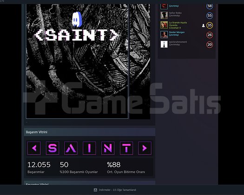Click the friend icon beside level 35
The height and width of the screenshot is (195, 244).
pyautogui.click(x=204, y=26)
